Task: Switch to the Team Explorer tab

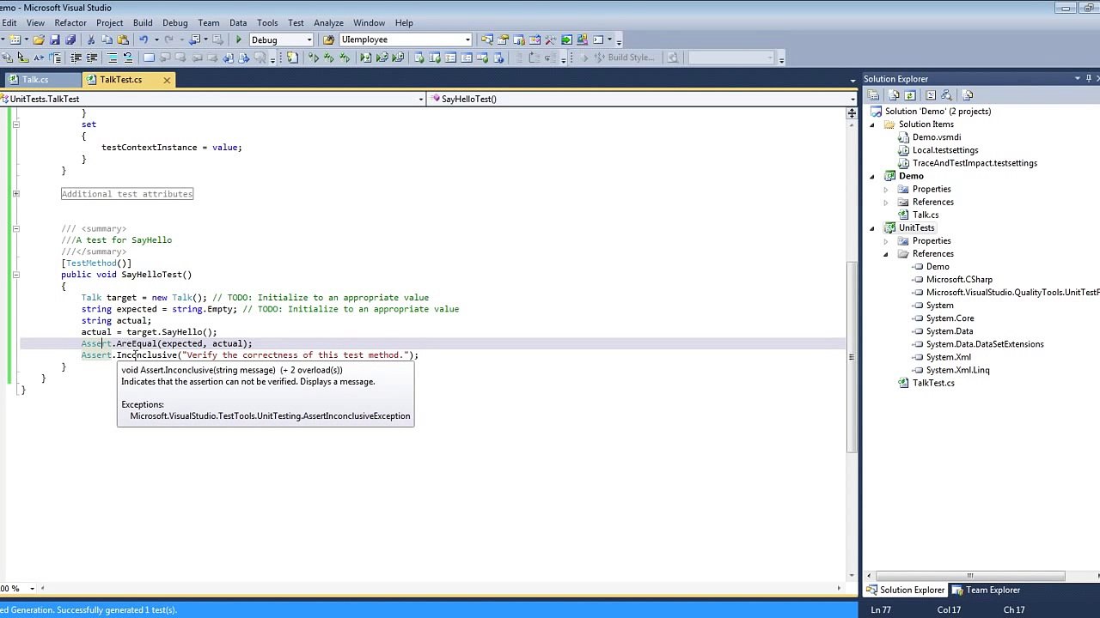Action: pos(986,590)
